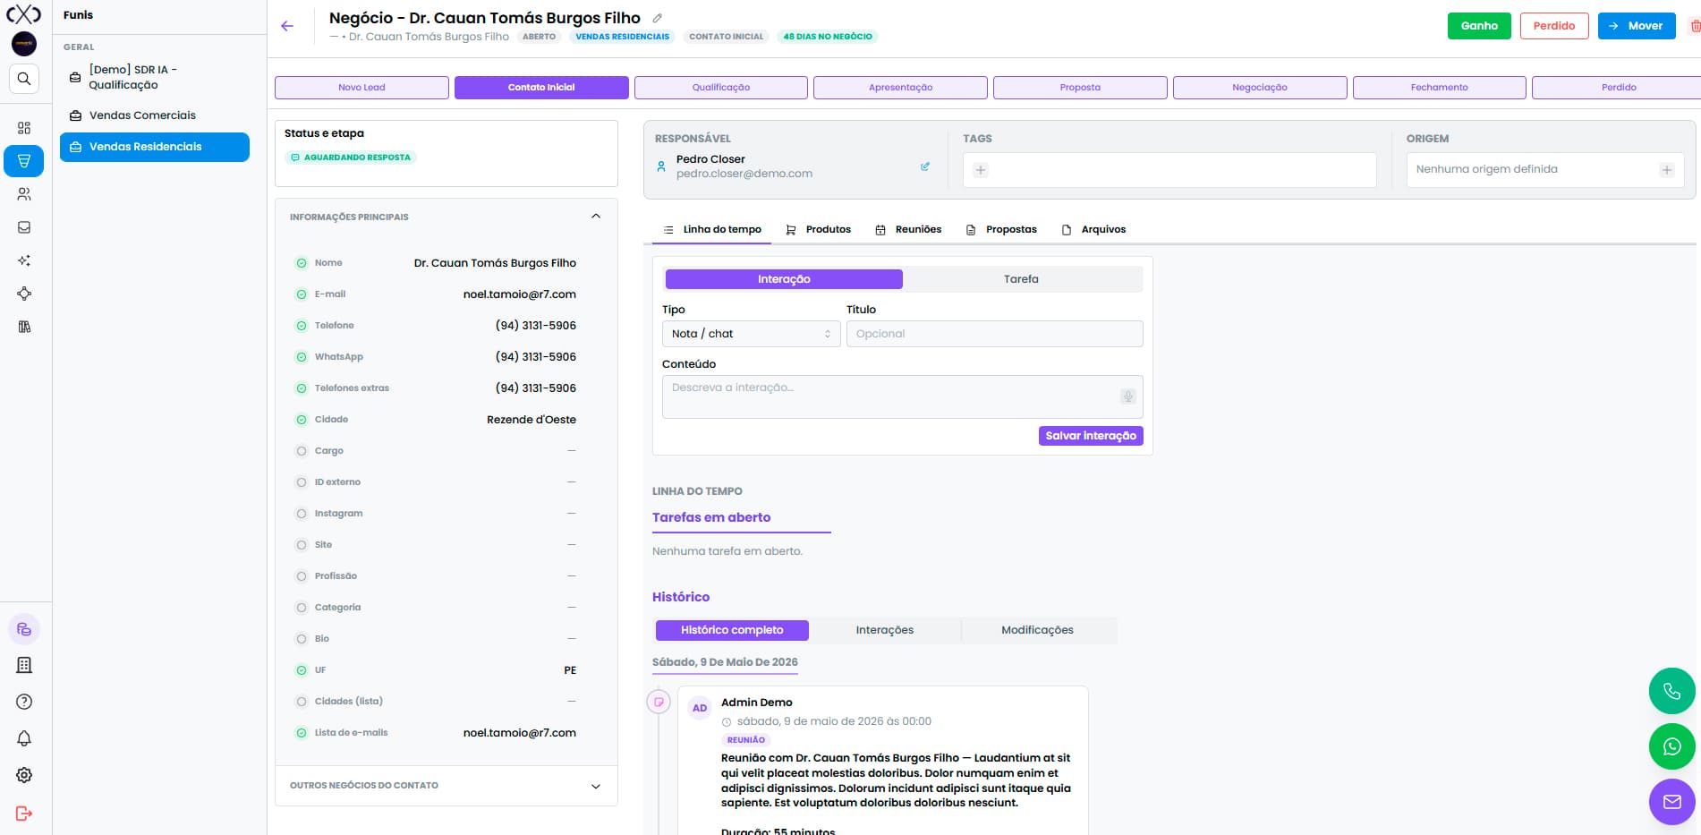Mark the deal as Ganho

pyautogui.click(x=1479, y=26)
